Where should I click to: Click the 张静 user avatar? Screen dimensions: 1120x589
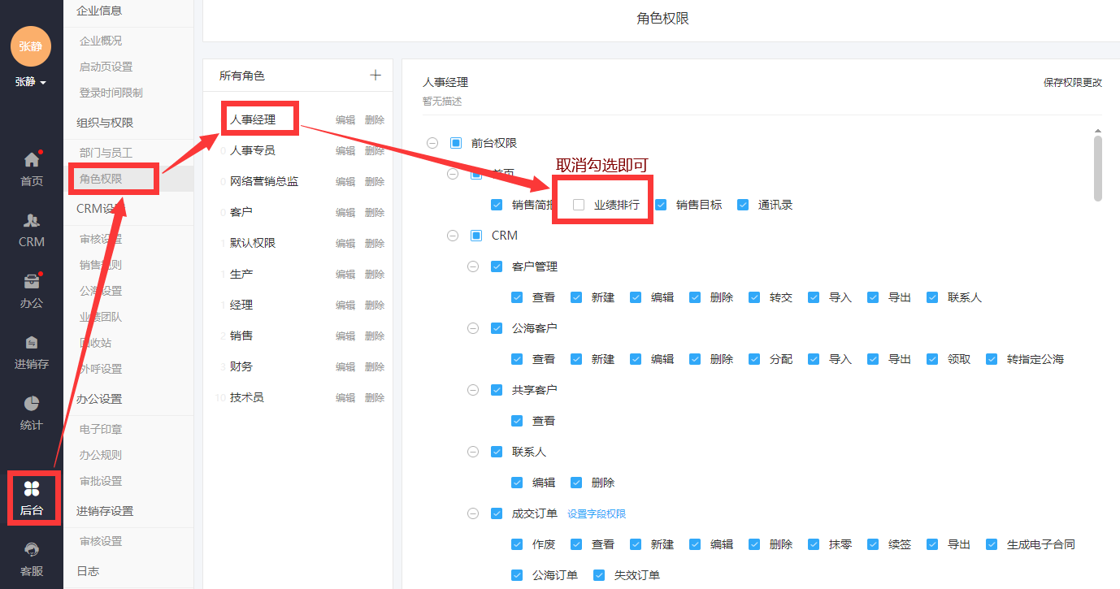pyautogui.click(x=31, y=46)
